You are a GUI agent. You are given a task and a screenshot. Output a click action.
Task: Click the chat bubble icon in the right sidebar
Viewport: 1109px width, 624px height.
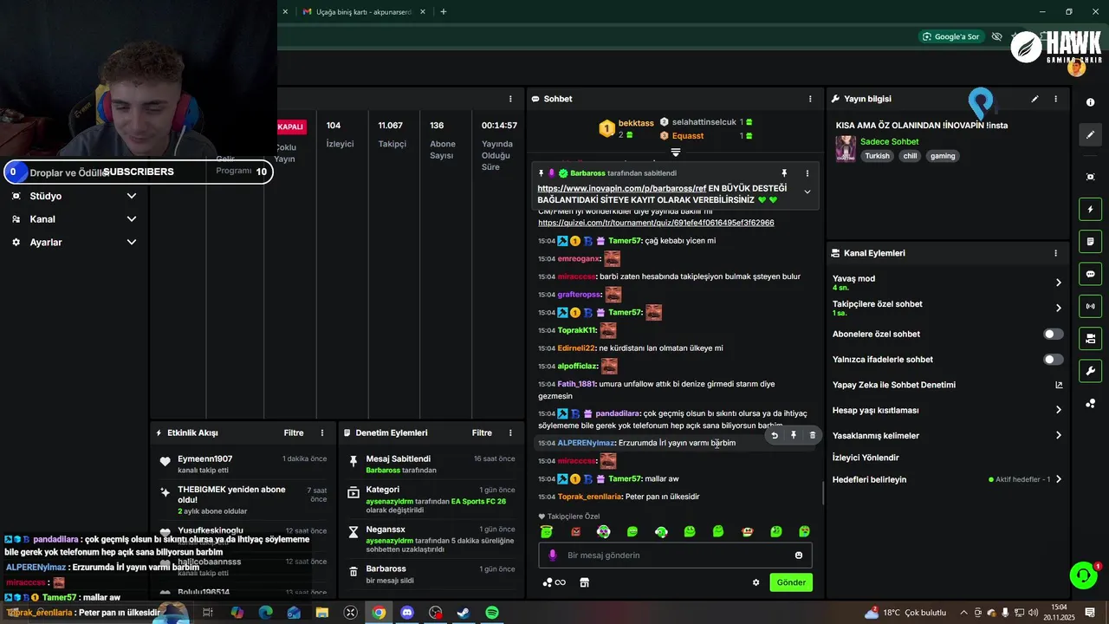click(1090, 274)
